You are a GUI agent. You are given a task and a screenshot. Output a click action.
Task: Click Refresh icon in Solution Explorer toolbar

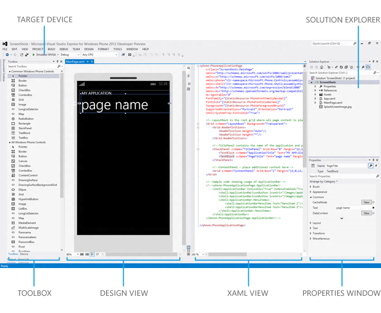341,67
